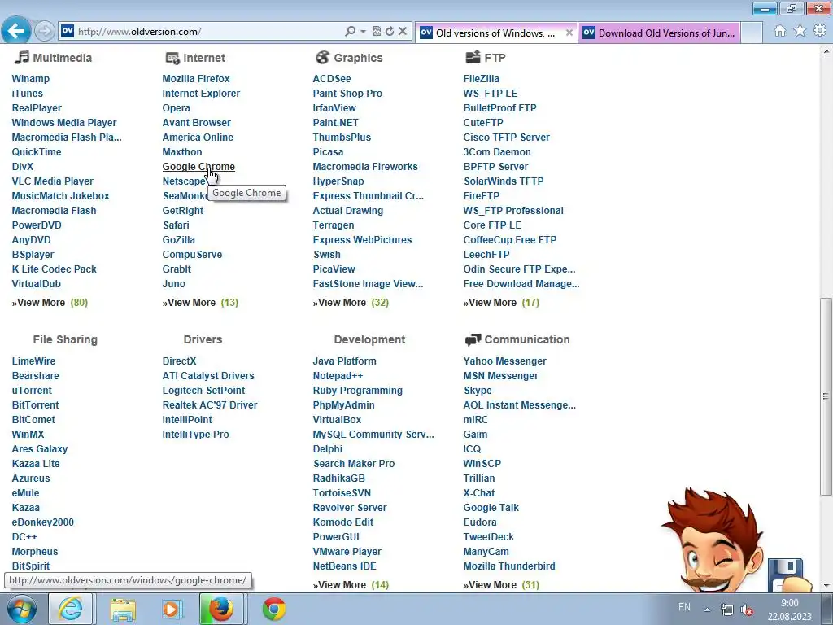Switch to 'Download Old Versions of Jun...' tab
Viewport: 833px width, 625px height.
tap(660, 33)
